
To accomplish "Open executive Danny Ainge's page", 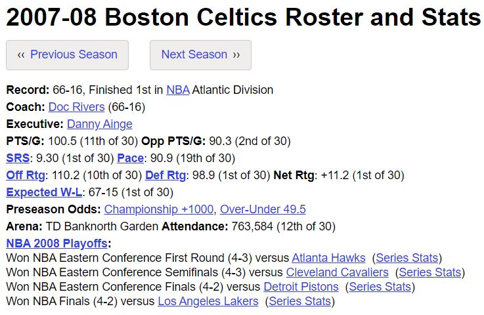I will (100, 124).
